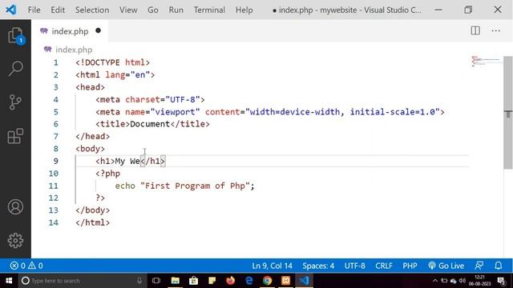Screen dimensions: 513x288
Task: Click the Task View taskbar icon
Action: click(x=156, y=281)
